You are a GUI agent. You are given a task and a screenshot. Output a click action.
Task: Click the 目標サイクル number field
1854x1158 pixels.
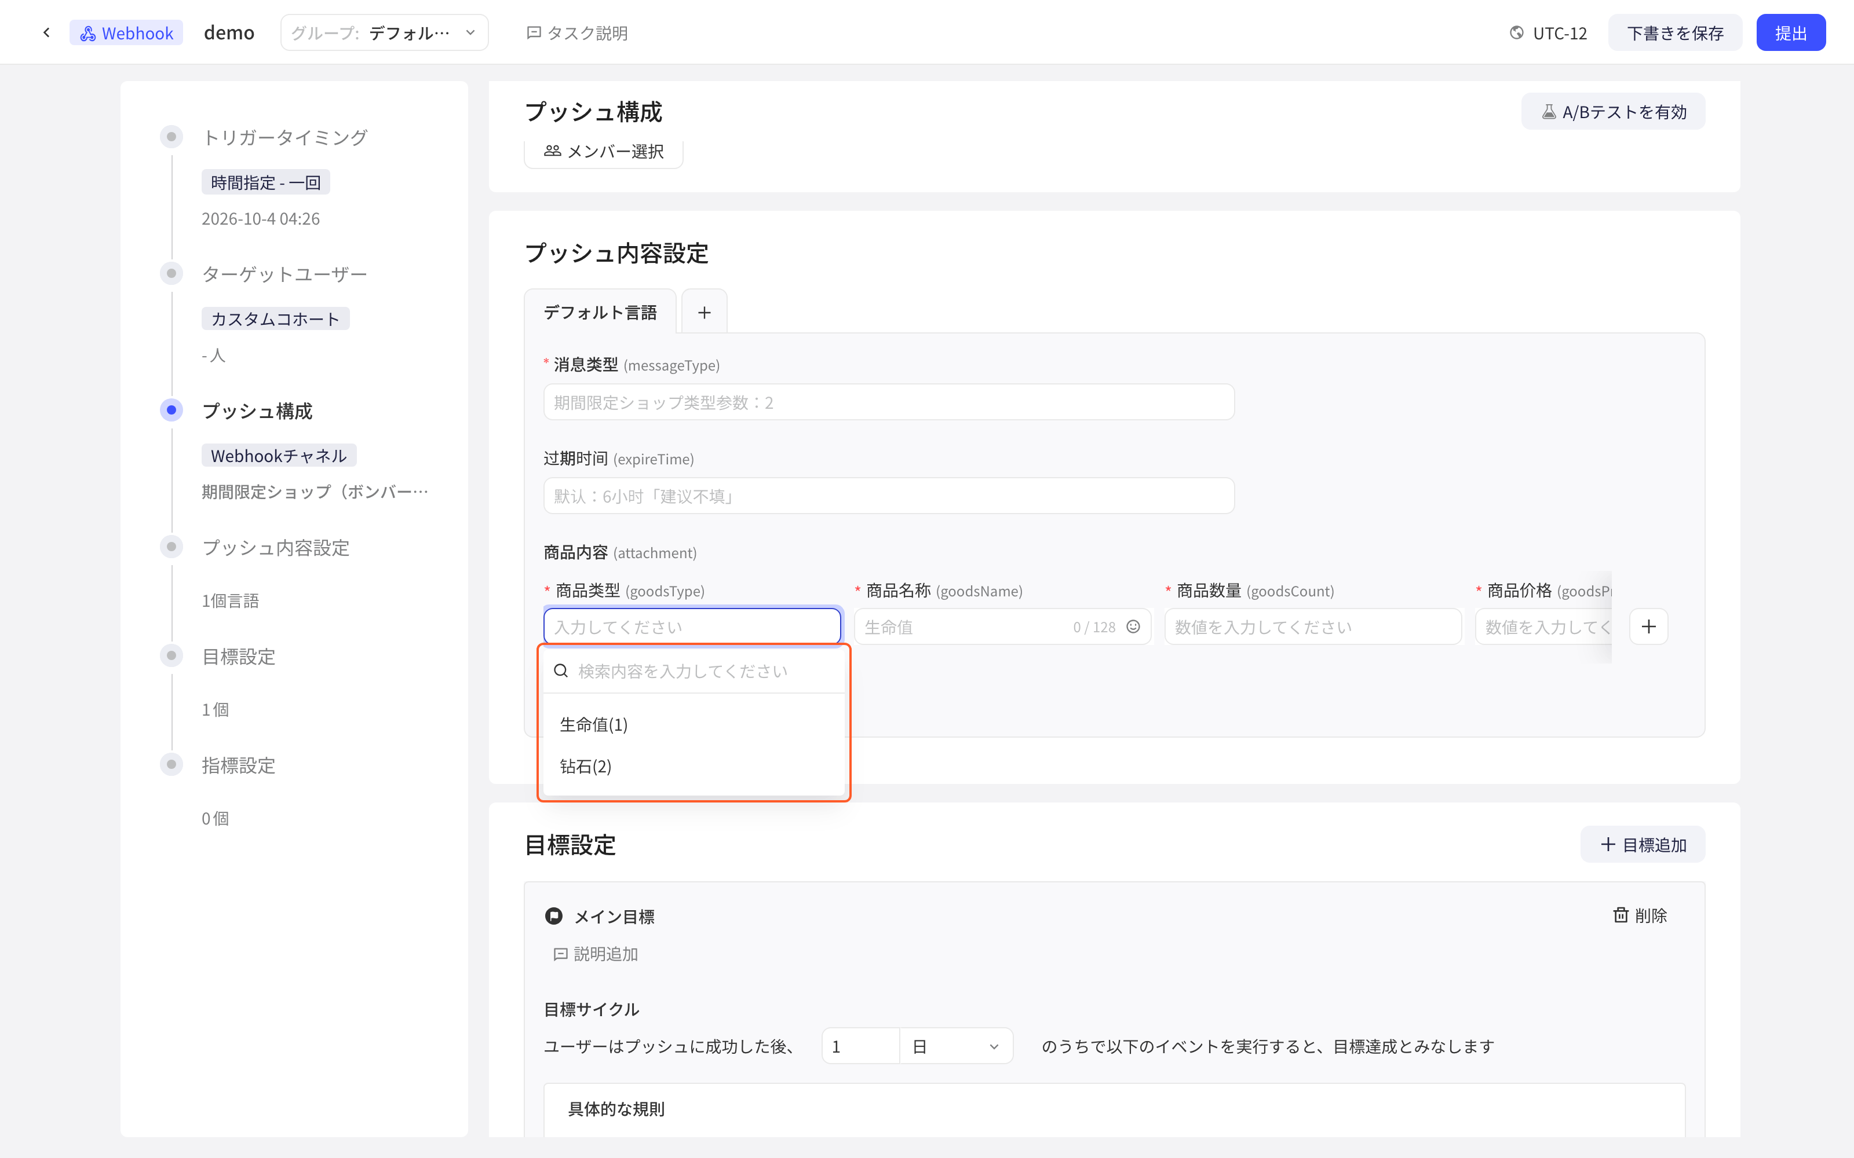pos(860,1046)
